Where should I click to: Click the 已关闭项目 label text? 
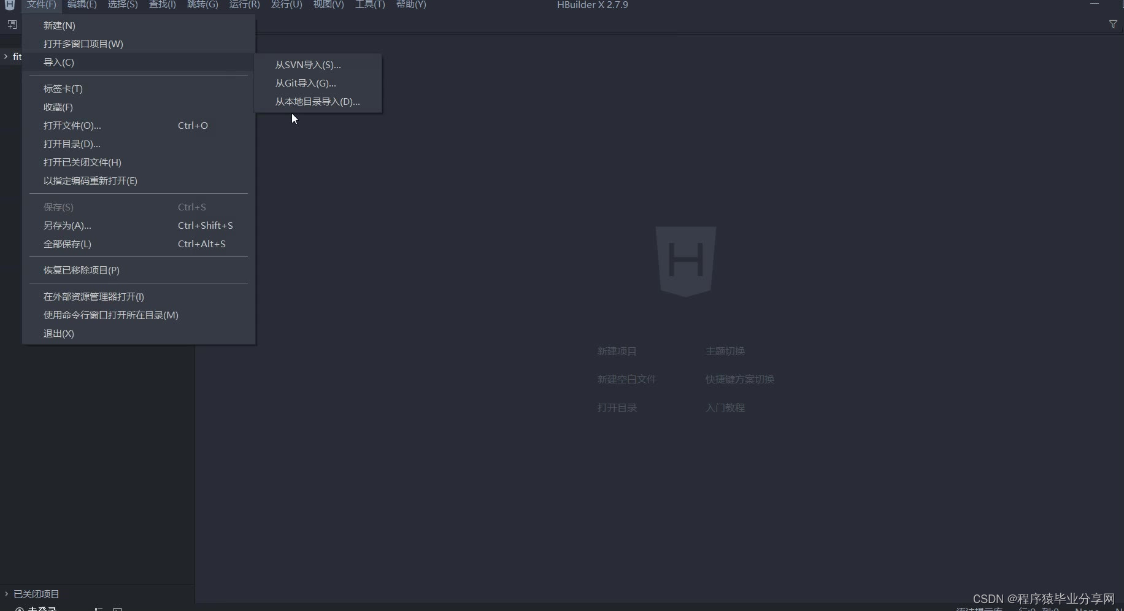(x=36, y=594)
